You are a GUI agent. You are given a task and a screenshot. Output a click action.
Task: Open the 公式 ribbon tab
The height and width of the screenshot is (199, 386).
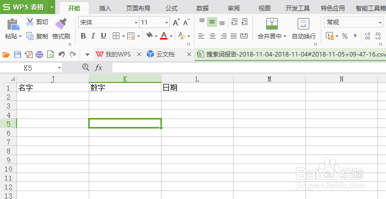[x=171, y=8]
